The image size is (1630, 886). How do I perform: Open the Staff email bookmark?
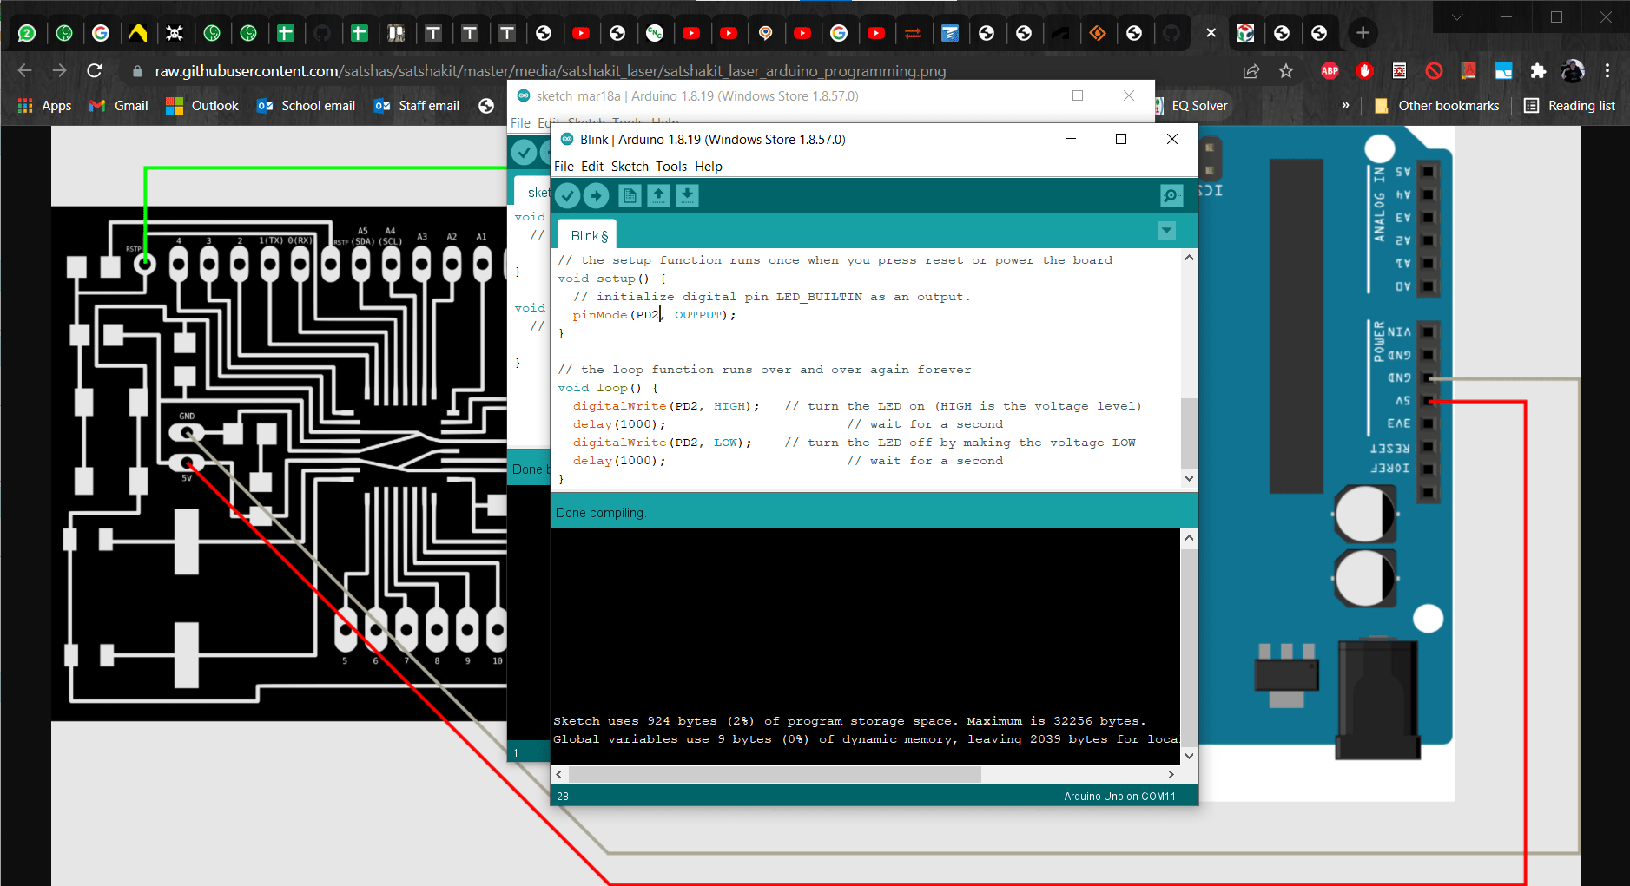point(417,106)
